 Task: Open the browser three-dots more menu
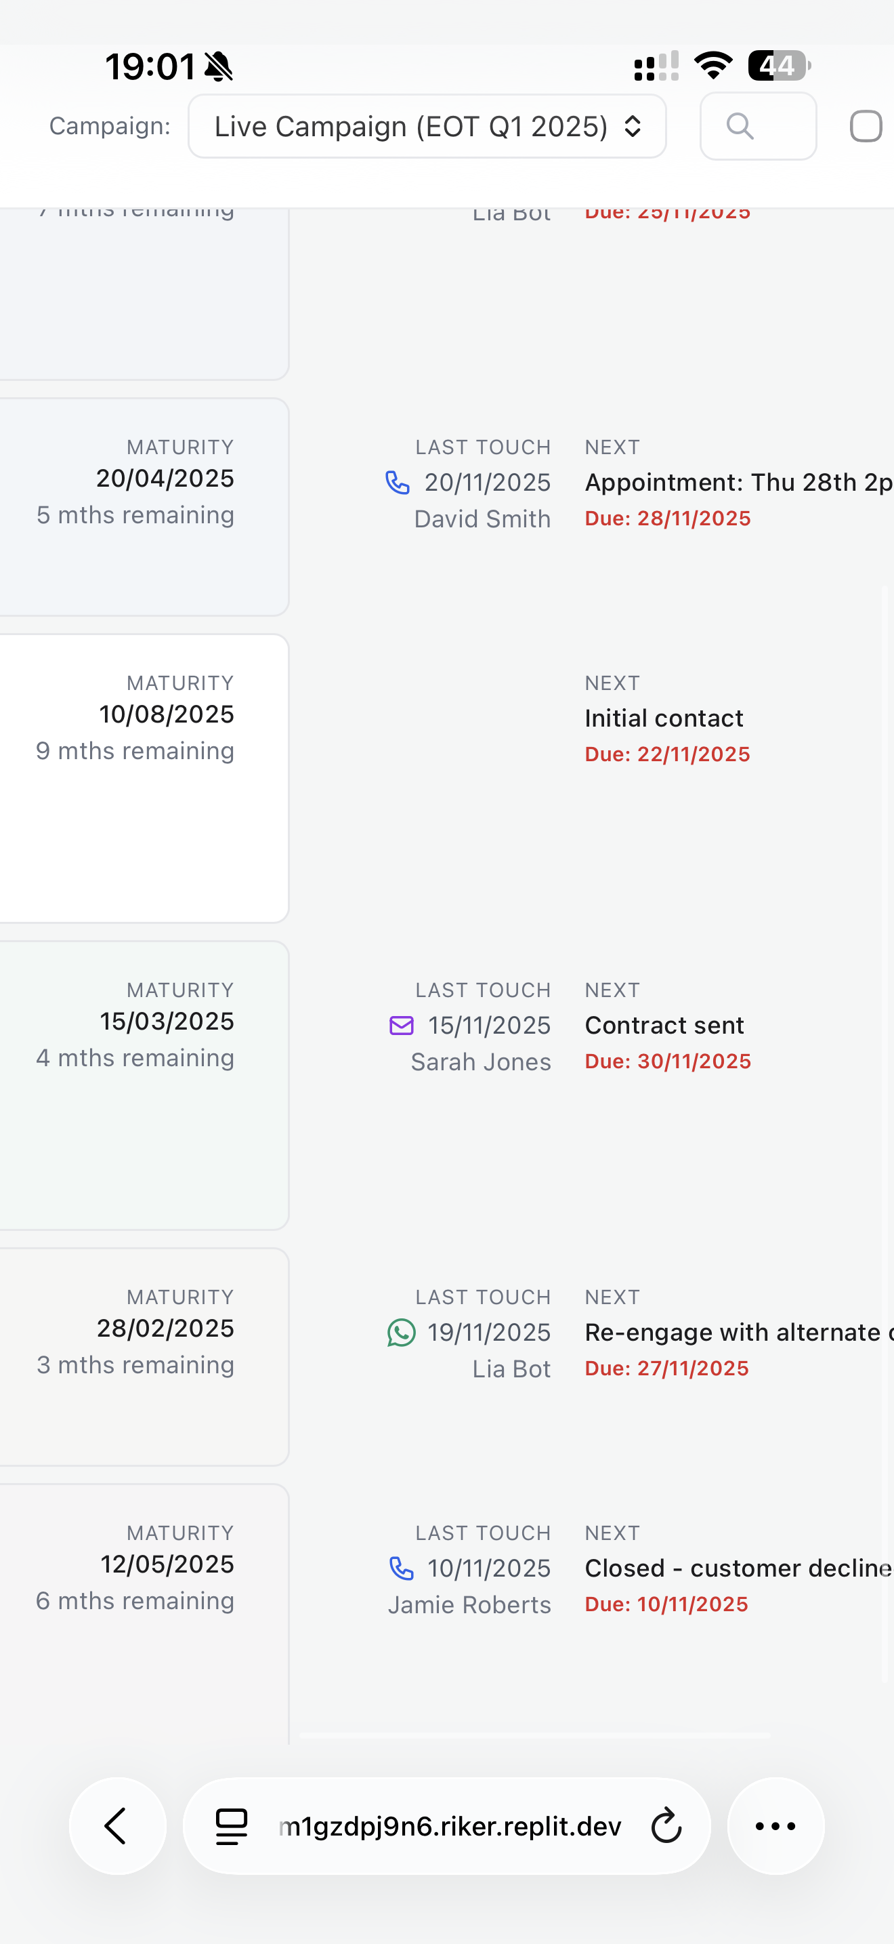775,1825
